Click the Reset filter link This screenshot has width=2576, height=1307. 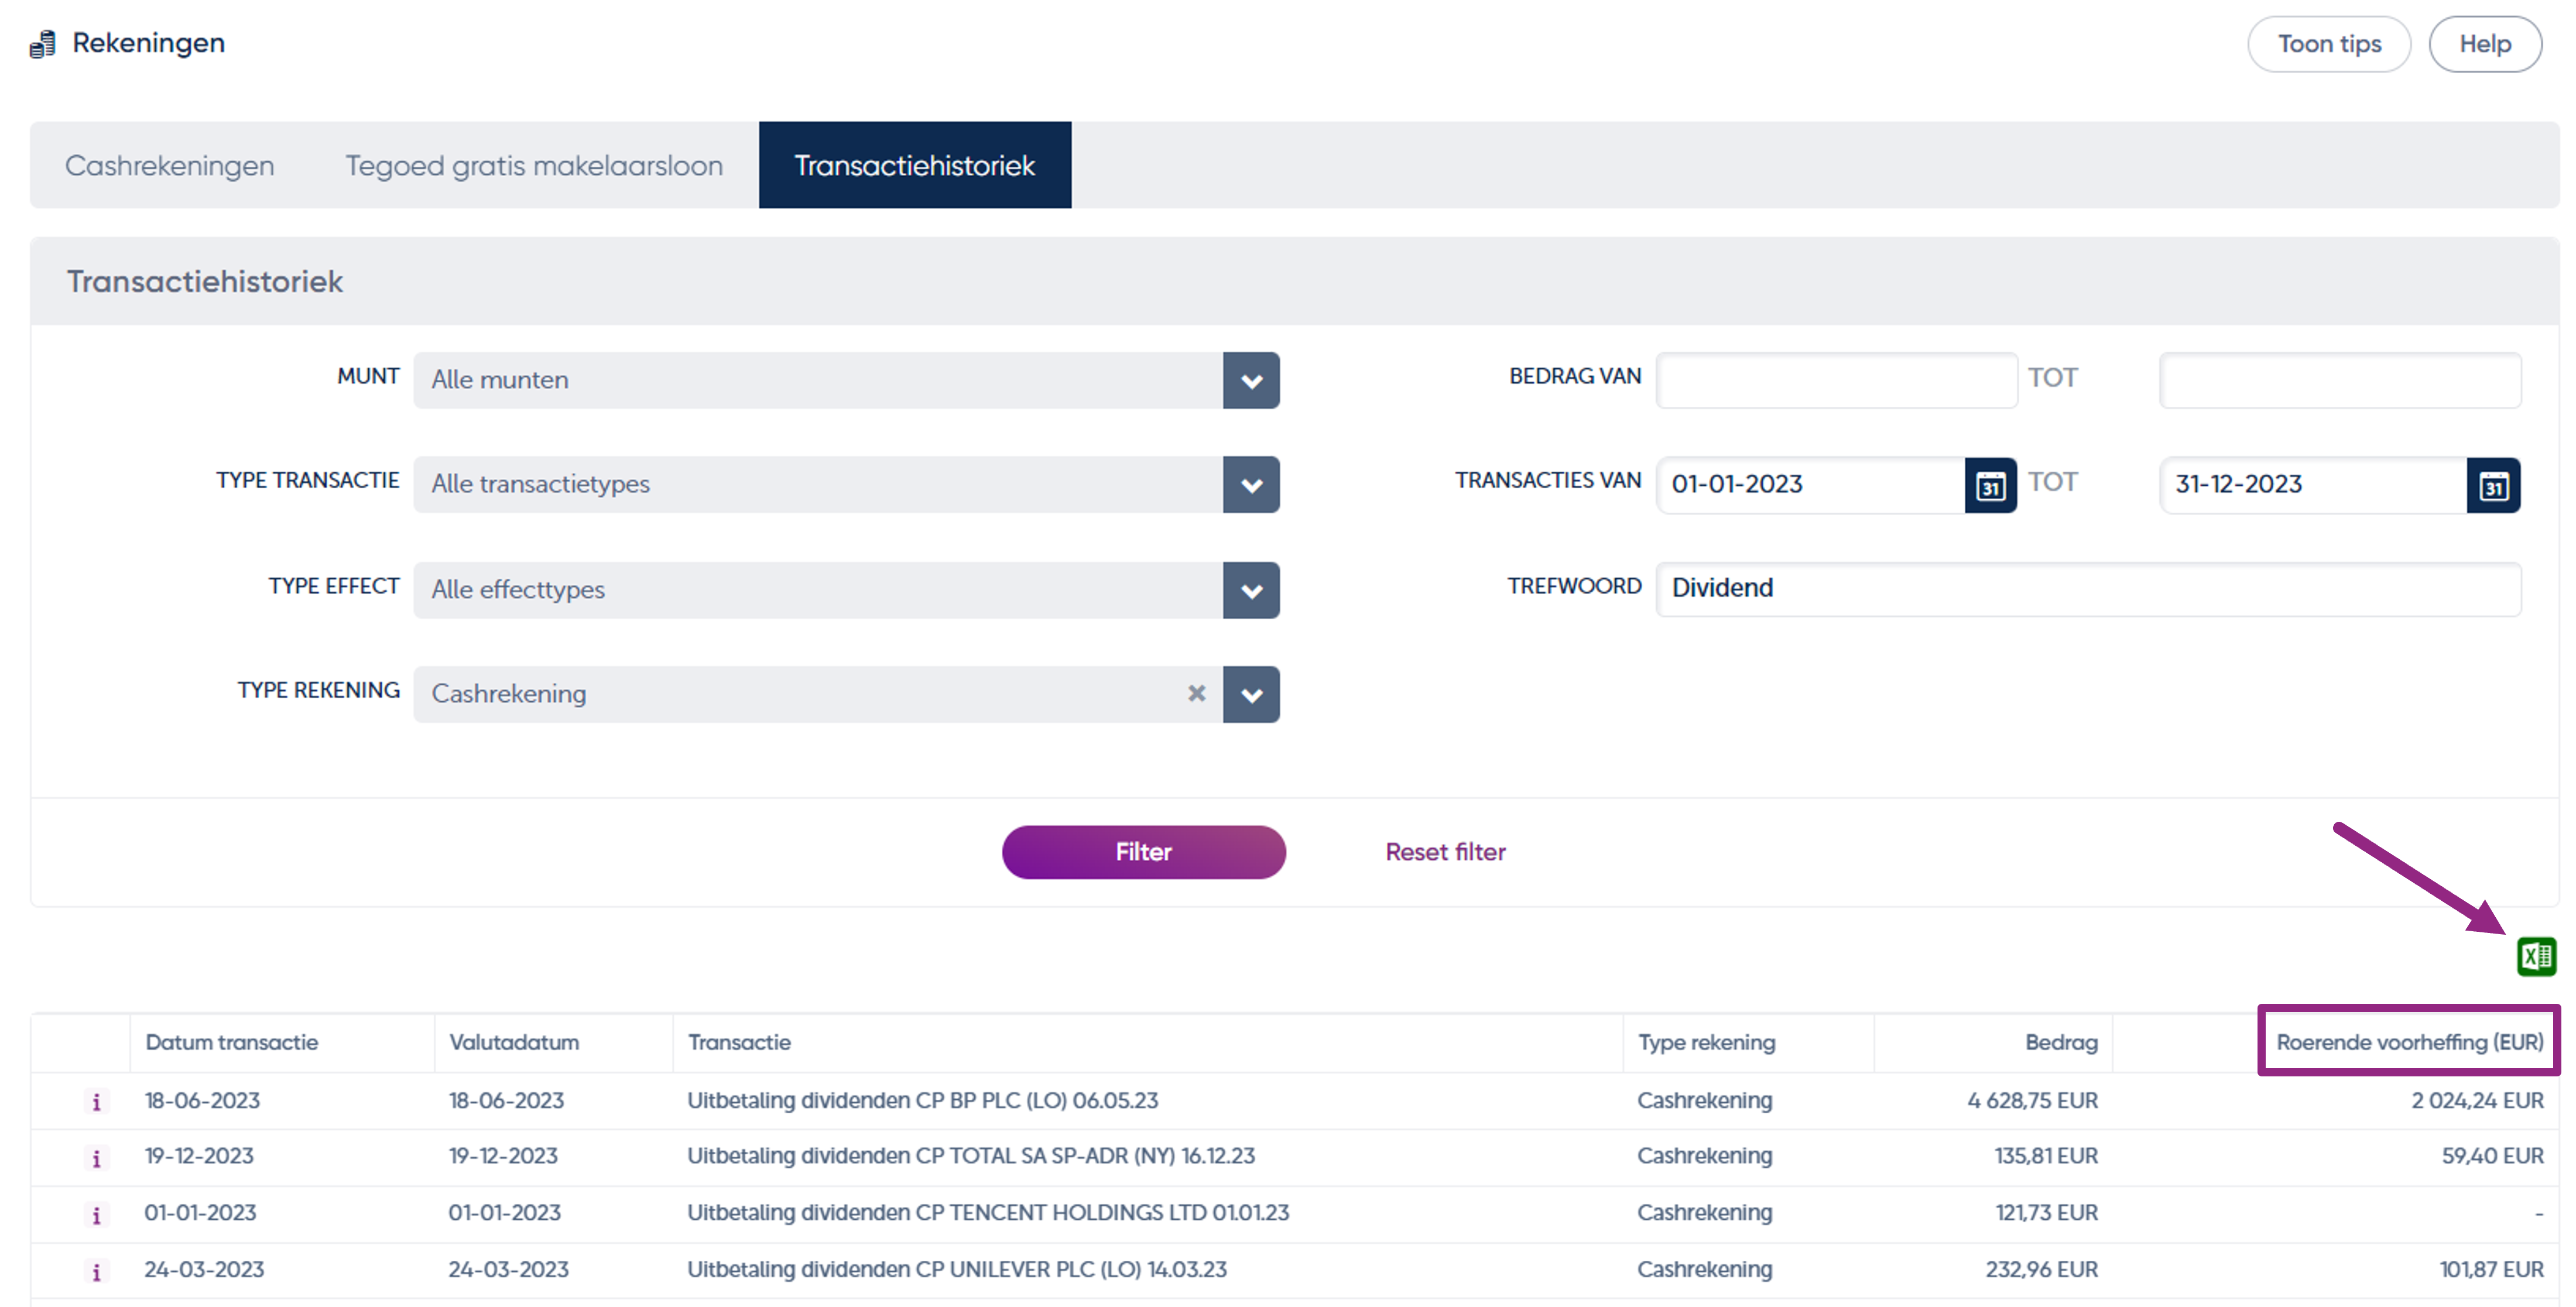pyautogui.click(x=1445, y=852)
